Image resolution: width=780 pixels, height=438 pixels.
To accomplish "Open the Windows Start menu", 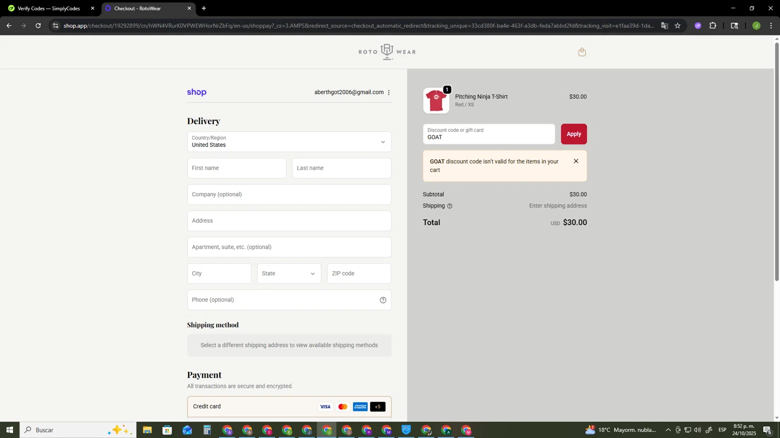I will click(9, 430).
